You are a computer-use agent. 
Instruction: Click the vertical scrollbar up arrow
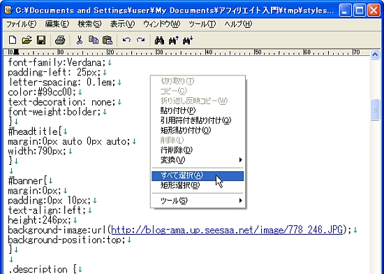[375, 55]
